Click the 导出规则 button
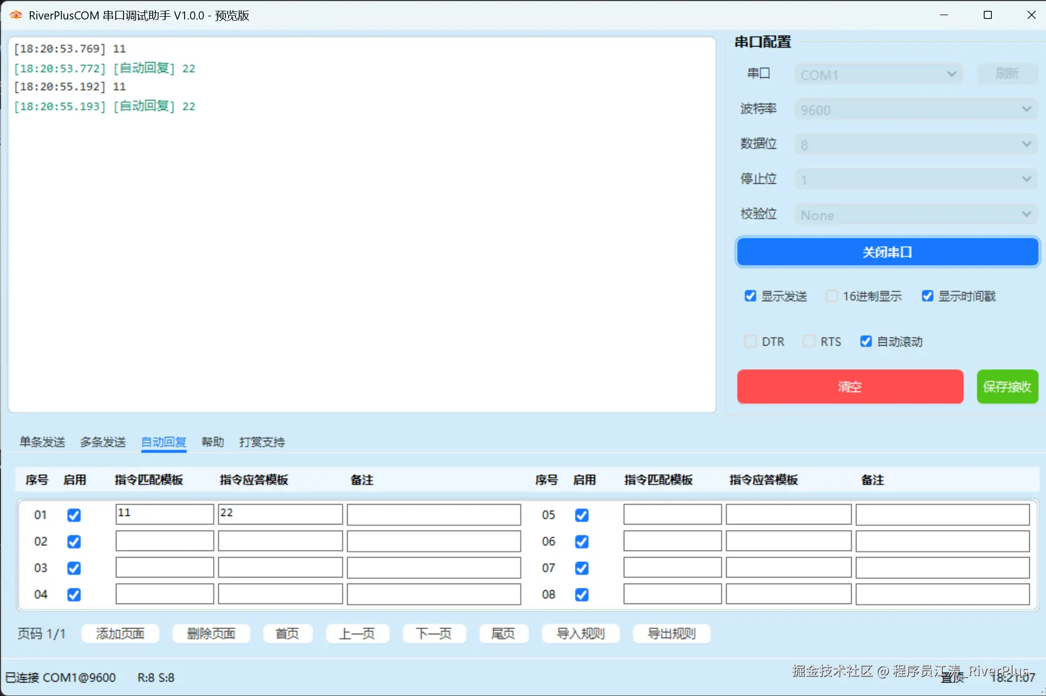 pyautogui.click(x=672, y=633)
